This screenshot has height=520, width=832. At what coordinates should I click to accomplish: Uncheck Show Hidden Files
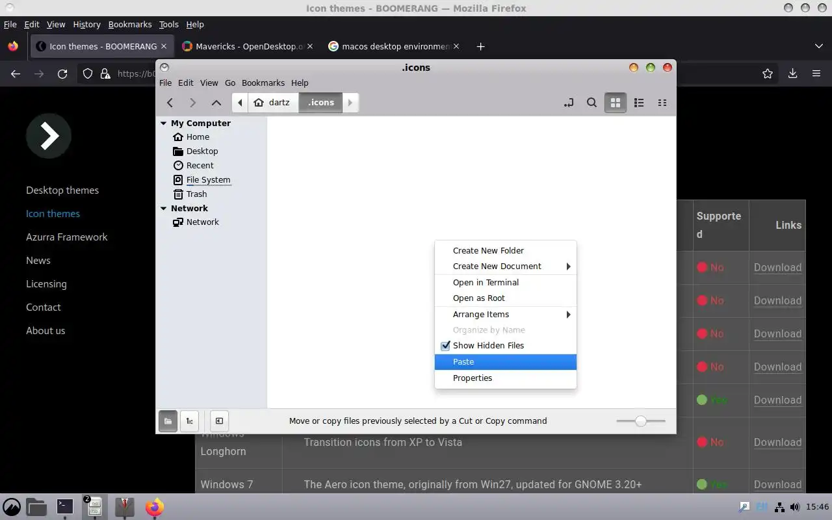click(x=506, y=346)
